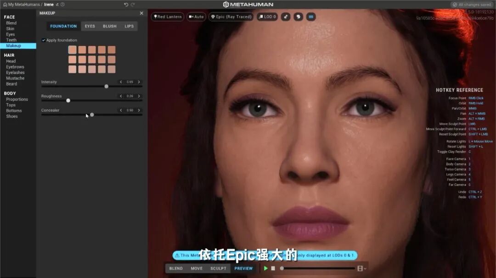Toggle the Apply foundation checkbox
496x278 pixels.
coord(43,40)
